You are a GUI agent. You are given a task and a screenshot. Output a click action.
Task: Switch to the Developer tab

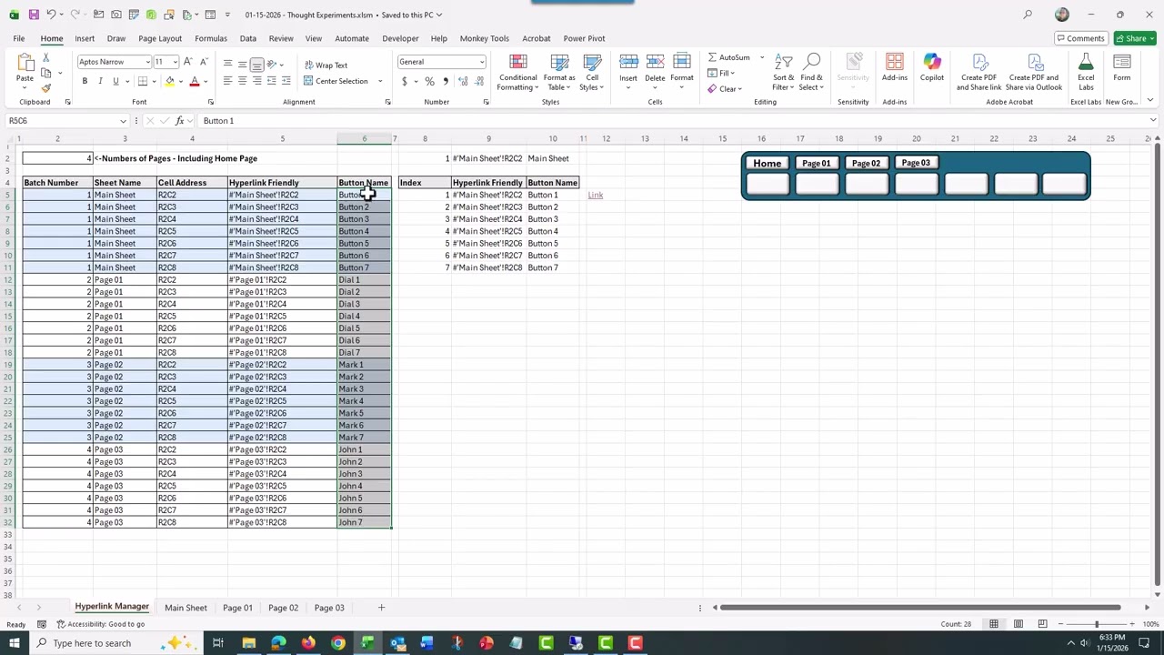(x=400, y=38)
